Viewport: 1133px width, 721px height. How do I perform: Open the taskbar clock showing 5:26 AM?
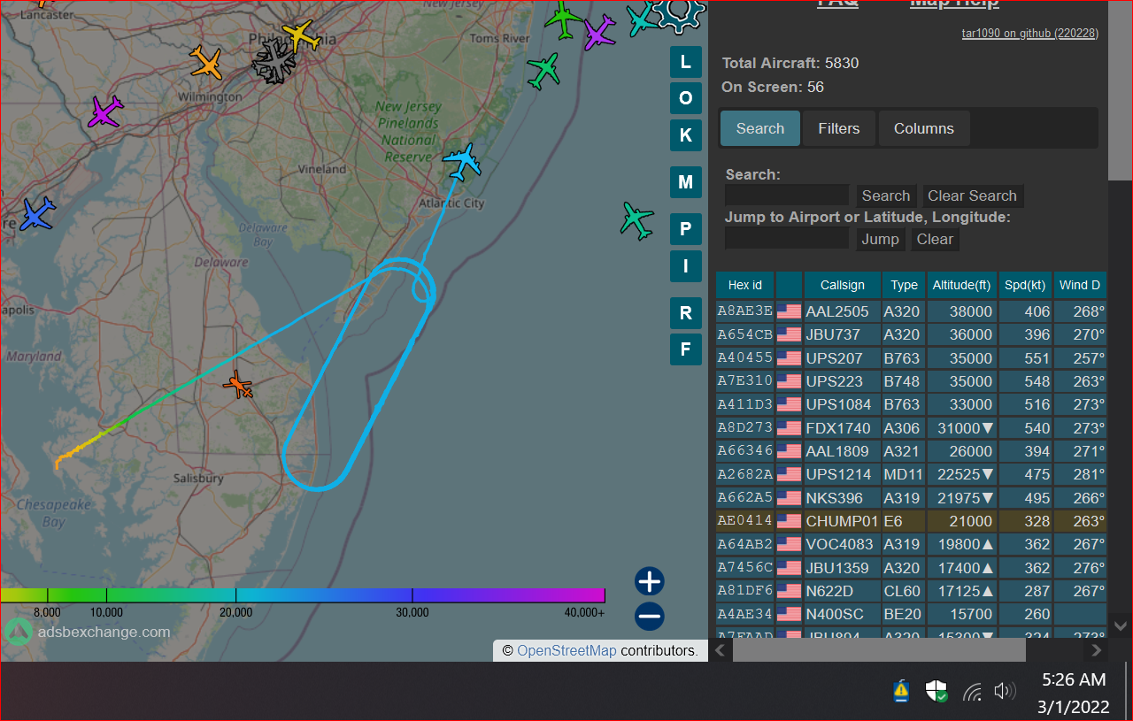(x=1074, y=693)
